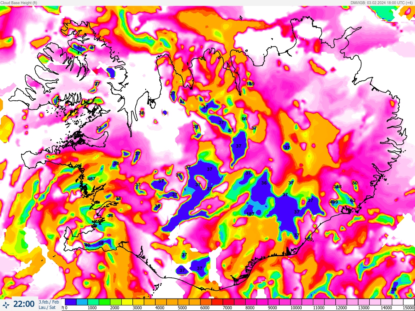Select the dark blue 0 ft legend swatch
This screenshot has width=415, height=311.
(71, 302)
